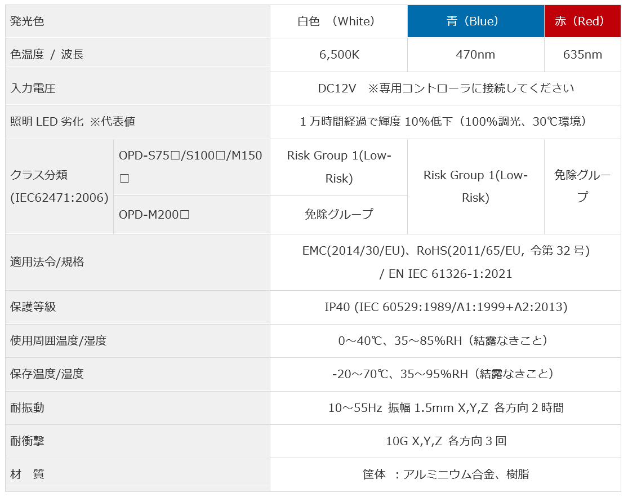This screenshot has height=497, width=628.
Task: Click the クラス分類 (IEC62471:2006) label
Action: pos(59,187)
